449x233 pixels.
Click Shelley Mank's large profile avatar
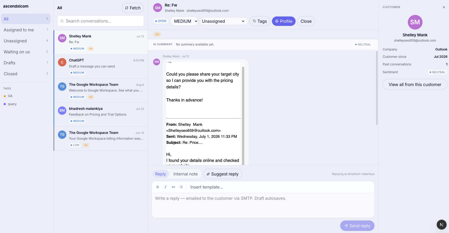[415, 22]
